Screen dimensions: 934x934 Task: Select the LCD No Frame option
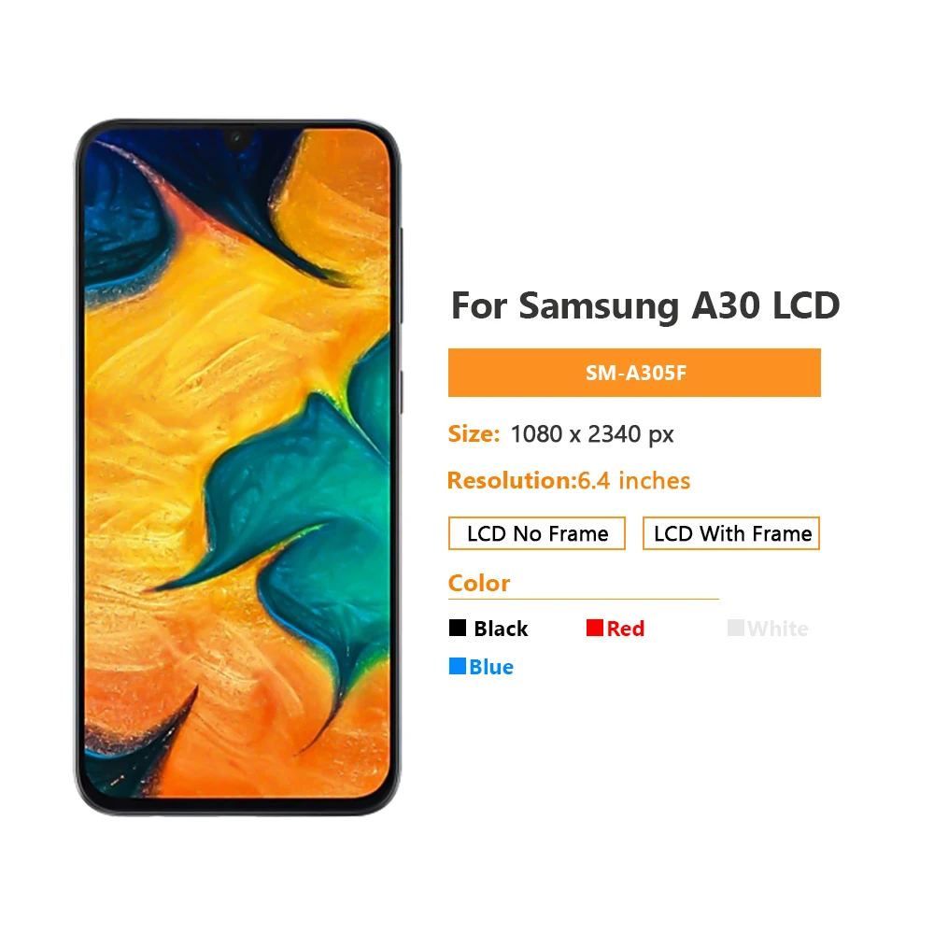click(537, 533)
